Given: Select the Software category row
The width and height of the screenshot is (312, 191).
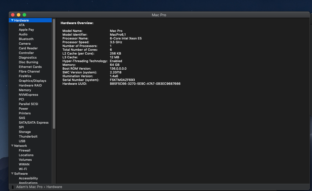Looking at the screenshot, I should point(30,174).
